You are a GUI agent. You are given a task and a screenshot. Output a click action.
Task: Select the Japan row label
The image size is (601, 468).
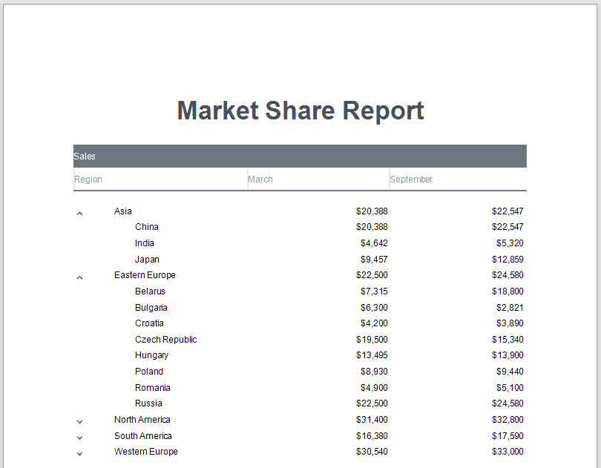coord(147,260)
